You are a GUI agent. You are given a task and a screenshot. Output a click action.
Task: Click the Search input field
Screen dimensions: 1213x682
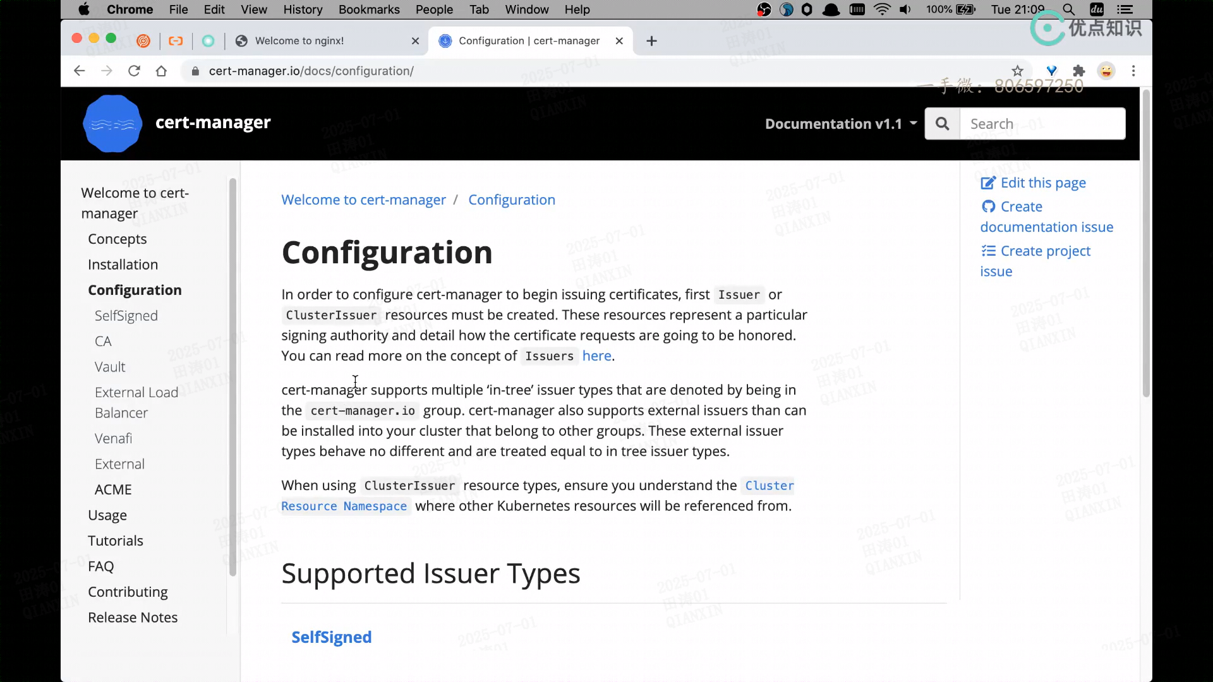(1042, 124)
